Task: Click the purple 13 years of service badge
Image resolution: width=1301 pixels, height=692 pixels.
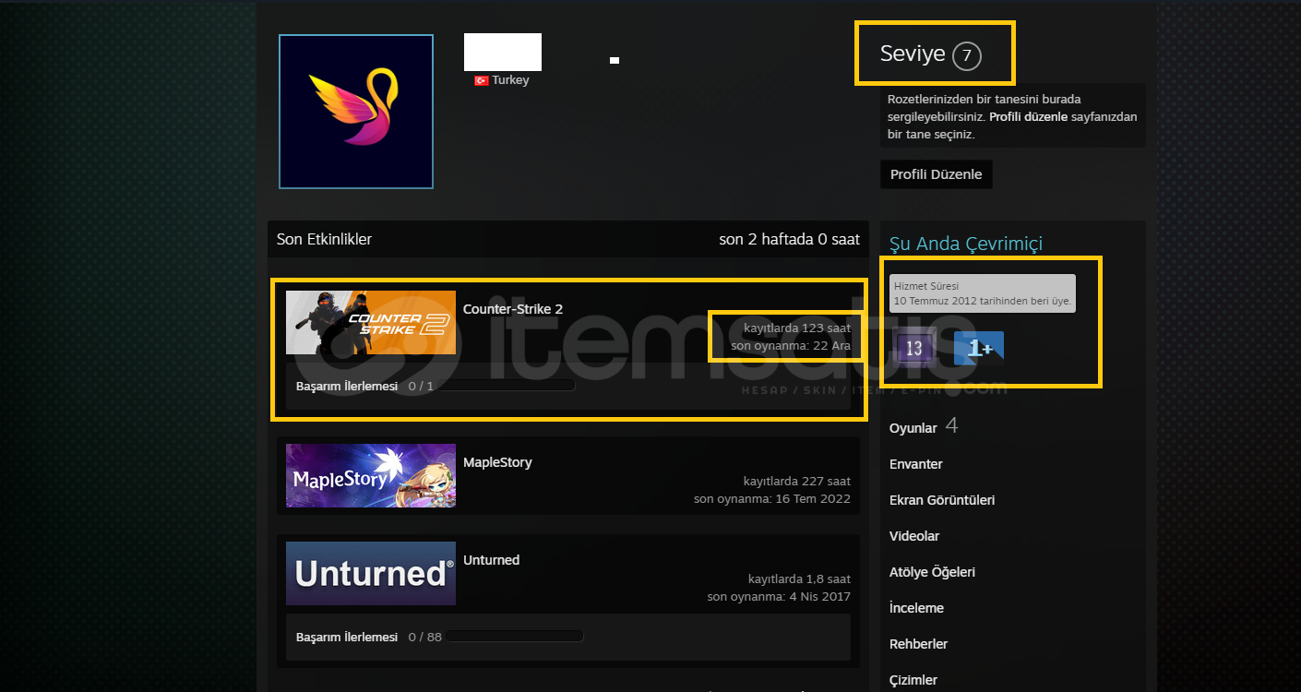Action: [914, 349]
